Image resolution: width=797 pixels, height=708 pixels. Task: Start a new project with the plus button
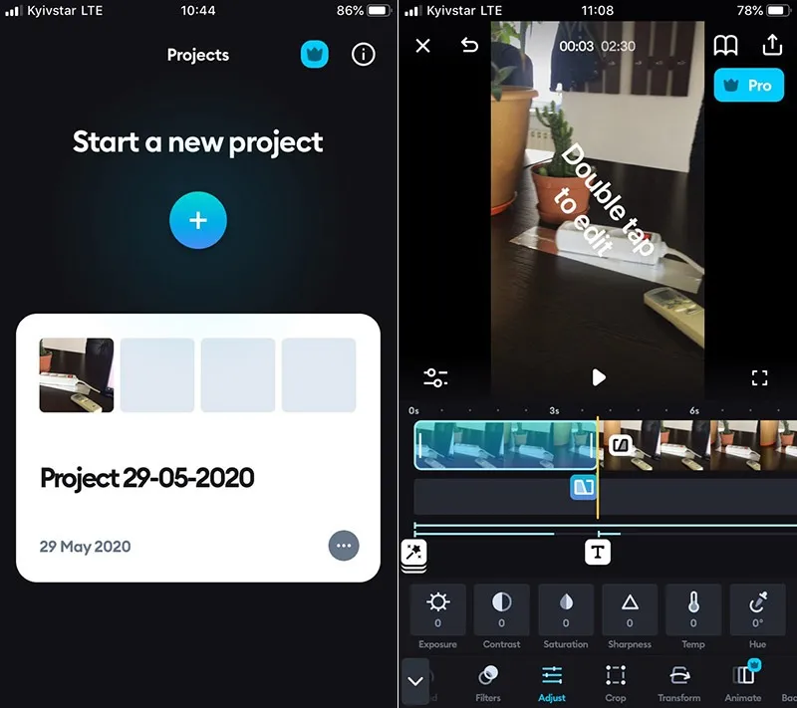tap(197, 220)
